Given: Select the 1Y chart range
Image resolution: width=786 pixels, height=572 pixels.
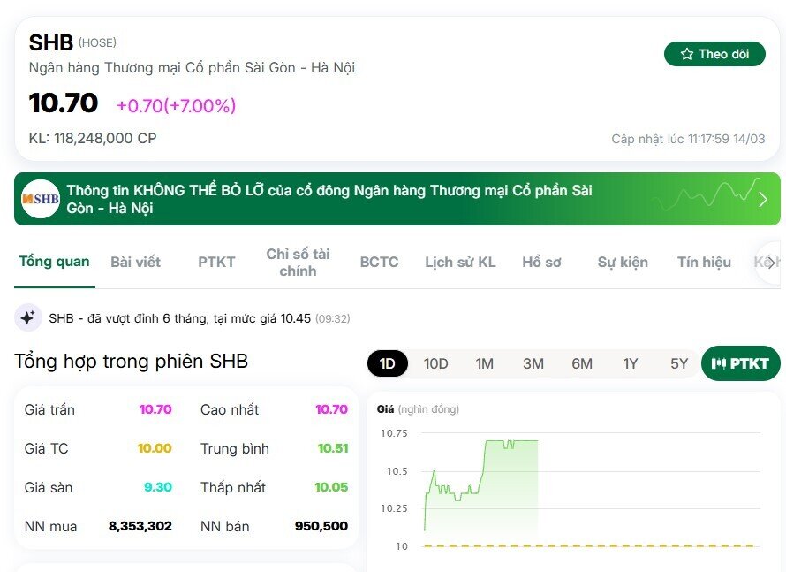Looking at the screenshot, I should click(x=630, y=363).
